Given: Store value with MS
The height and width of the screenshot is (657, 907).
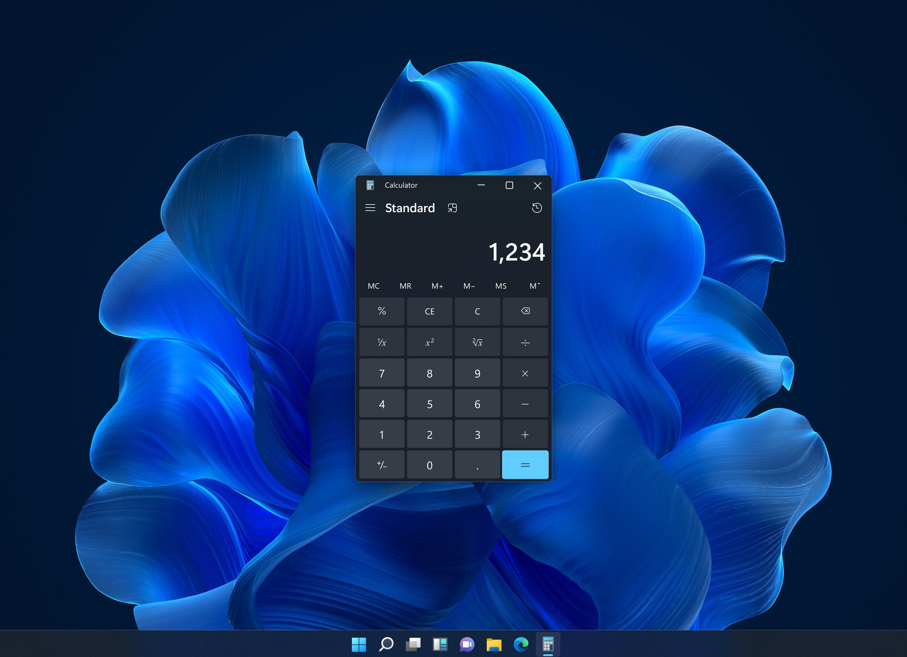Looking at the screenshot, I should coord(501,286).
